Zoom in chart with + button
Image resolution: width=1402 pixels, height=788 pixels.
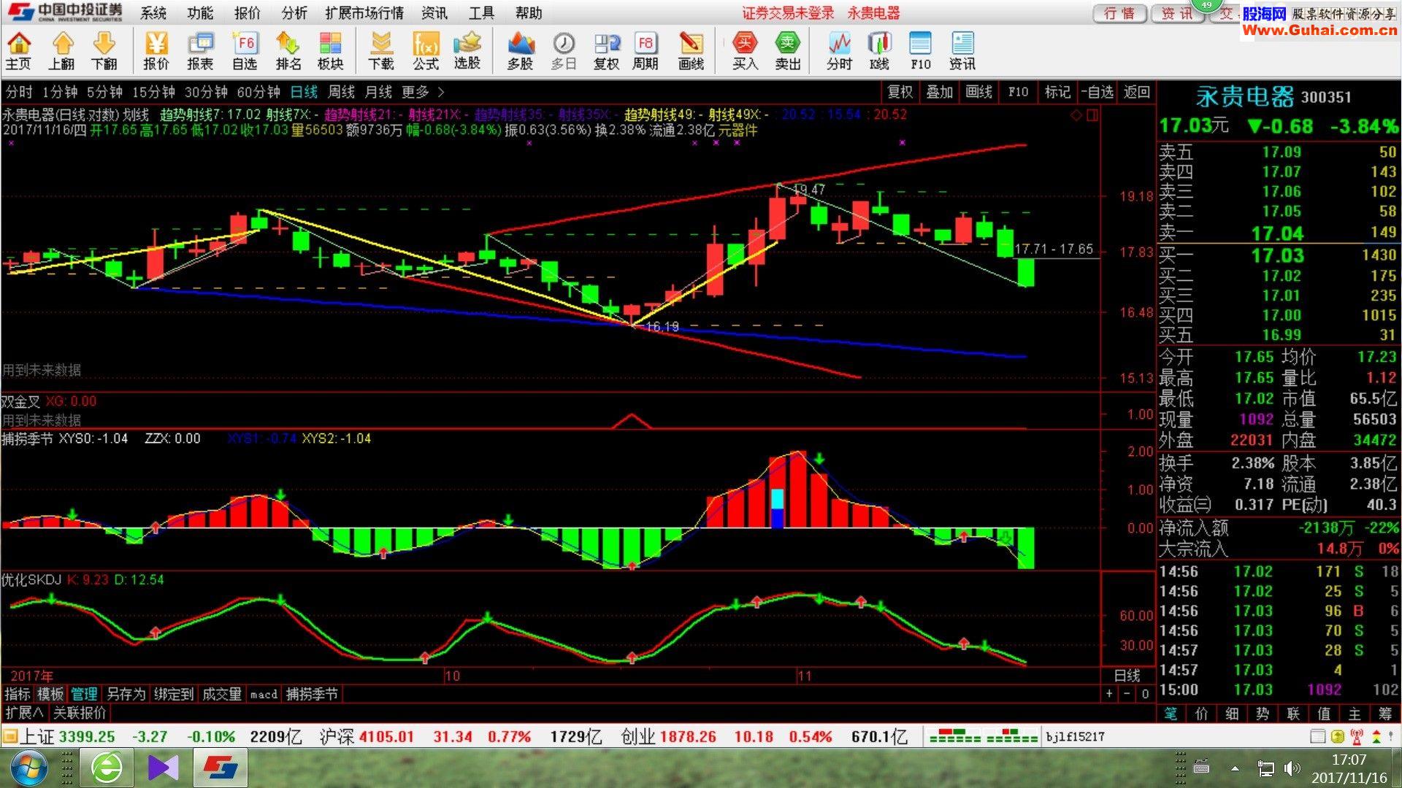[x=1110, y=694]
